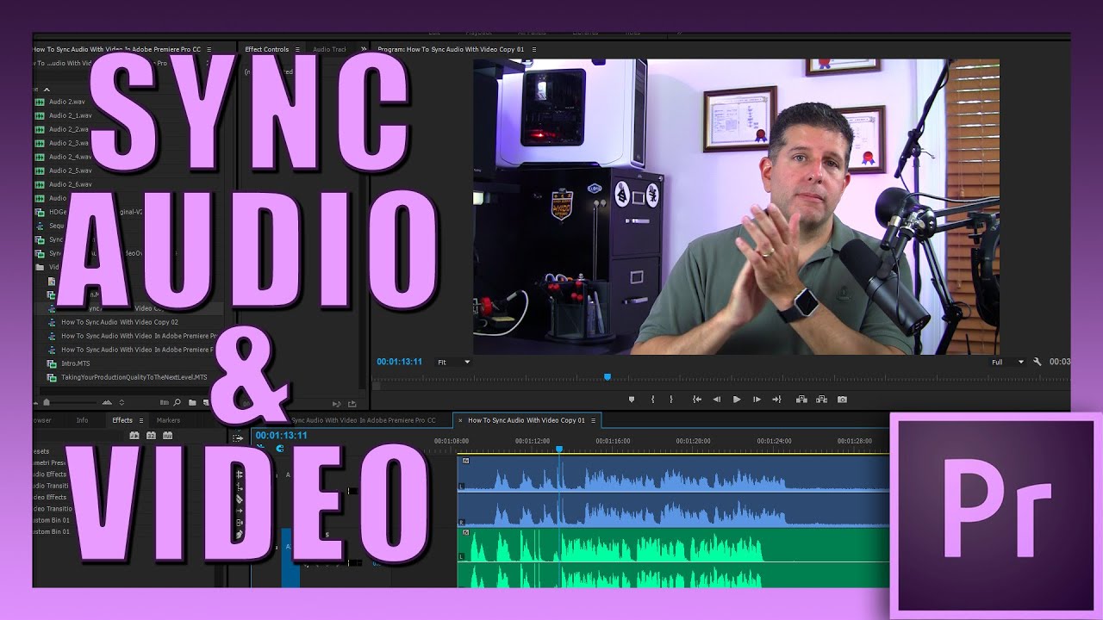Click the Mark In bracket icon

coord(652,400)
